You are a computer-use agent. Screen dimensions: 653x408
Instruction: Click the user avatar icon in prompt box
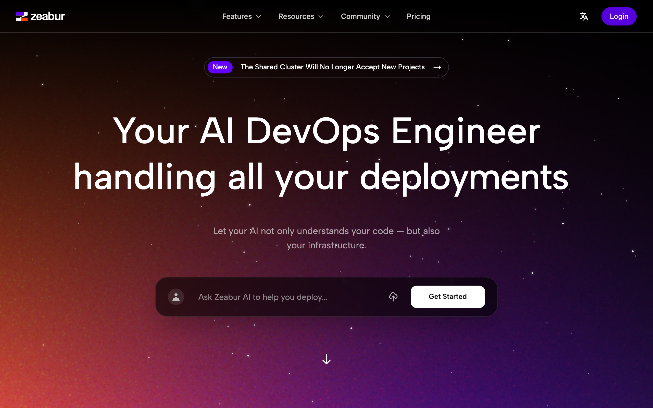click(176, 297)
